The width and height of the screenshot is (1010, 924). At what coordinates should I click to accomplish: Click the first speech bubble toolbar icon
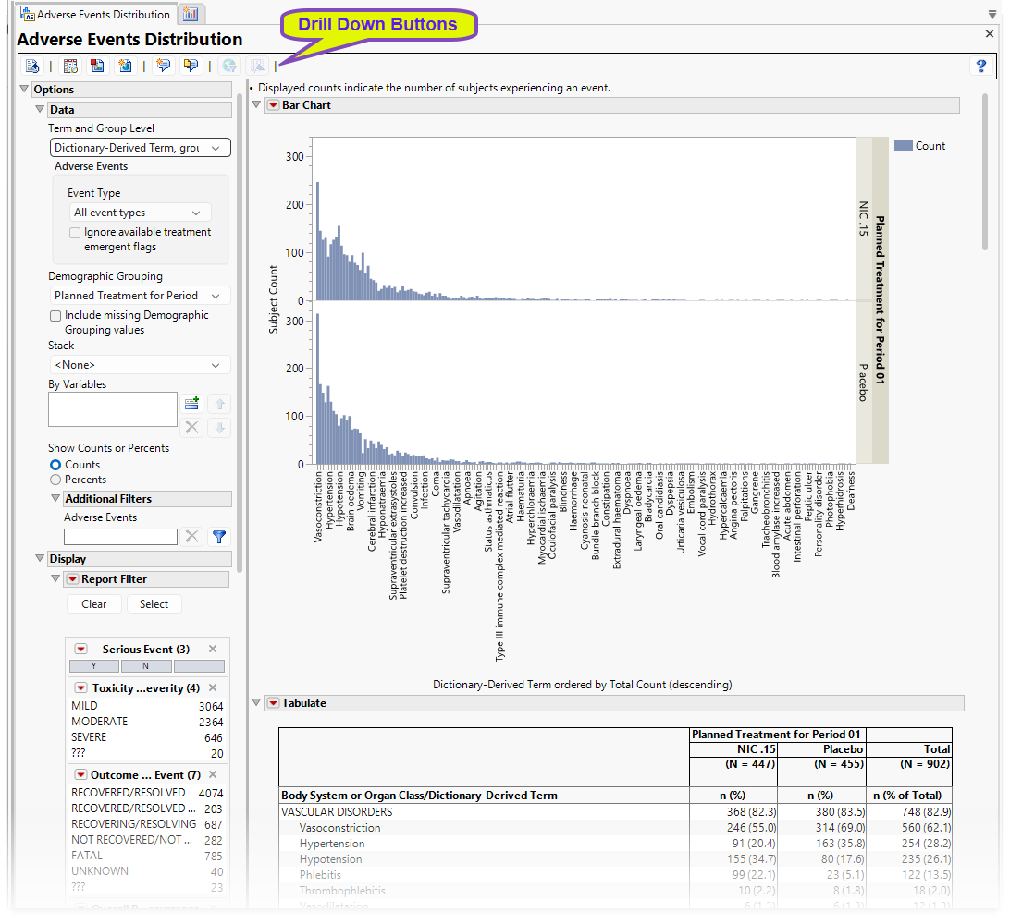point(164,66)
